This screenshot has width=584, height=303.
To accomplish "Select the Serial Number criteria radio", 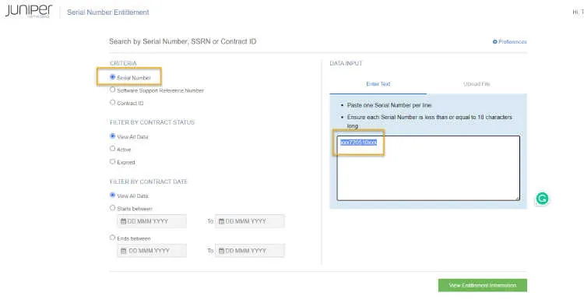I will coord(112,77).
